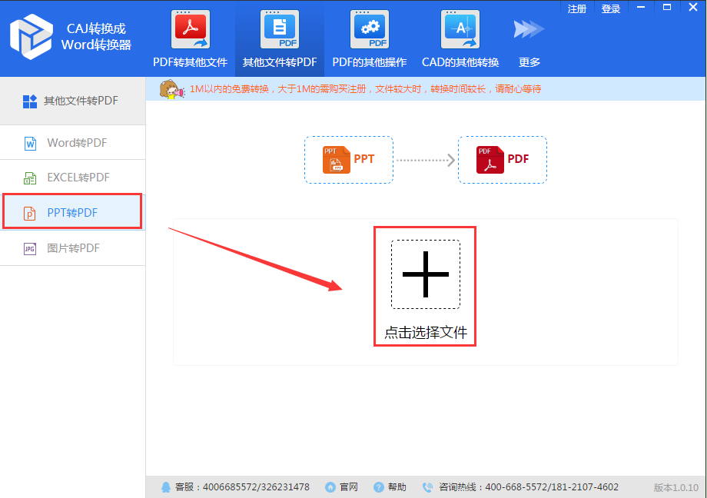This screenshot has height=498, width=707.
Task: Minimize the converter window
Action: tap(641, 8)
